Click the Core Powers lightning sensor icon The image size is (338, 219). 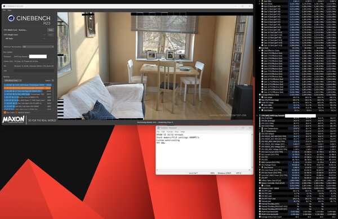click(x=262, y=168)
